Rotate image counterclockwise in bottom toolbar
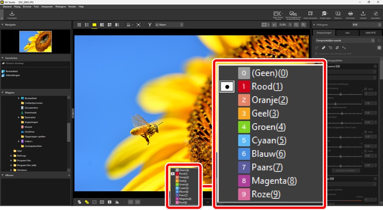The height and width of the screenshot is (210, 383). pos(130,202)
